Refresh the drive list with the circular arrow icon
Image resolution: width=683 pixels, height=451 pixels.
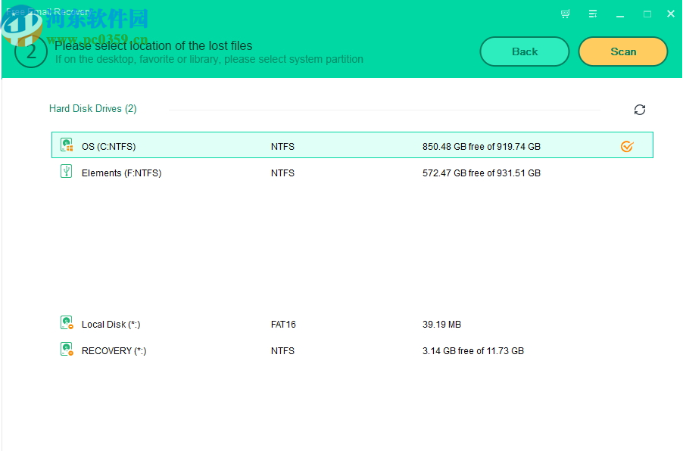click(640, 110)
